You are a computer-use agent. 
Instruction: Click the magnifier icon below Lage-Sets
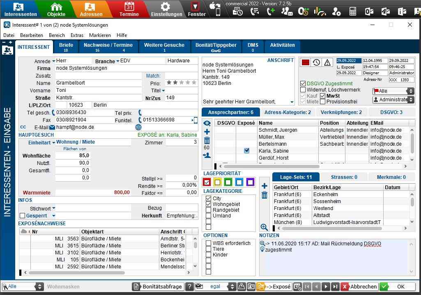265,227
